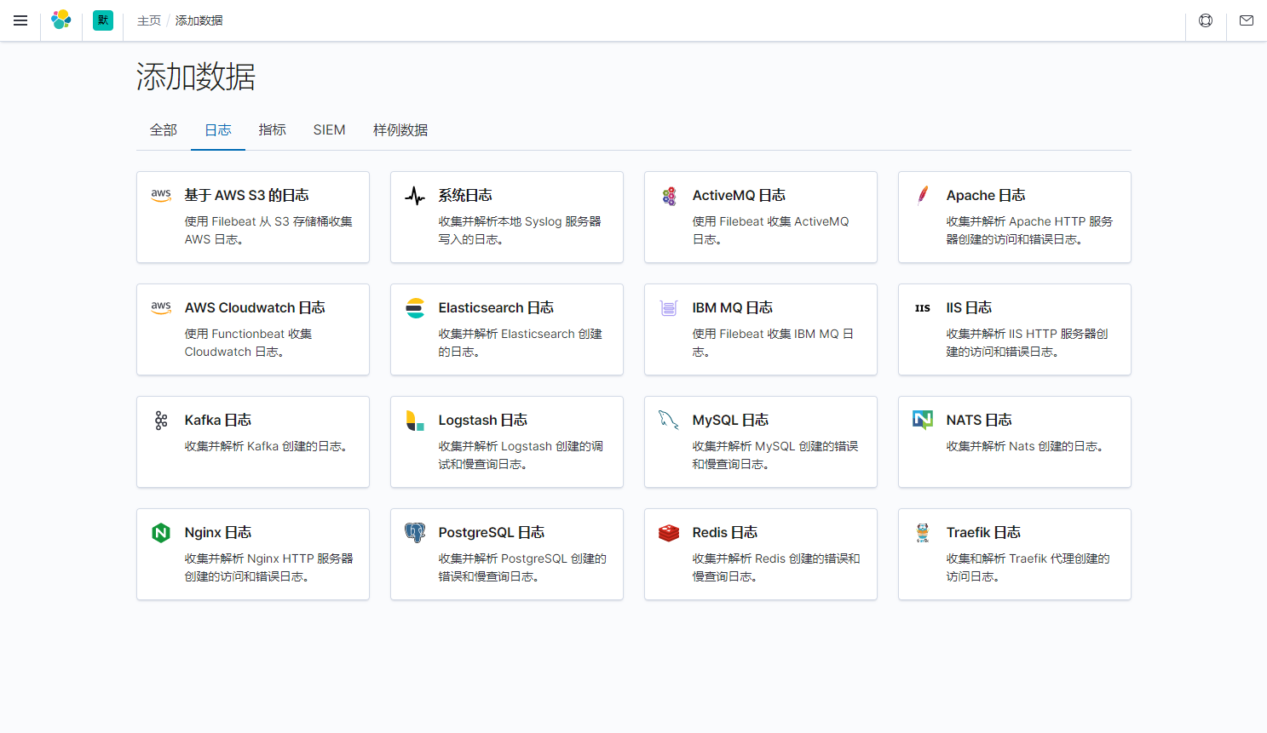
Task: Go back via the 主页 breadcrumb link
Action: click(148, 20)
